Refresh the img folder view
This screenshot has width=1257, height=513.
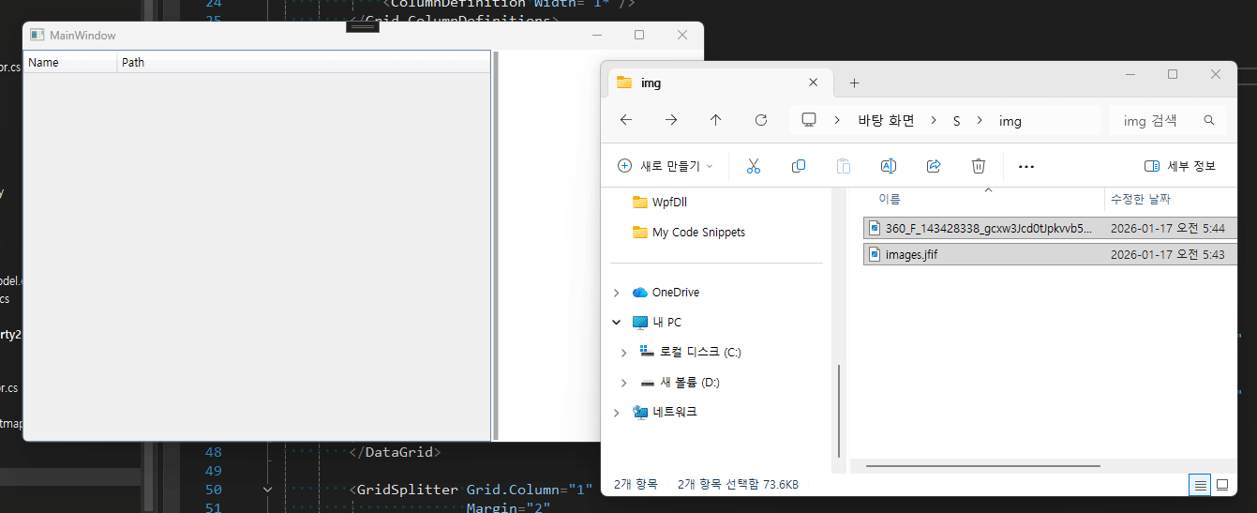coord(761,120)
